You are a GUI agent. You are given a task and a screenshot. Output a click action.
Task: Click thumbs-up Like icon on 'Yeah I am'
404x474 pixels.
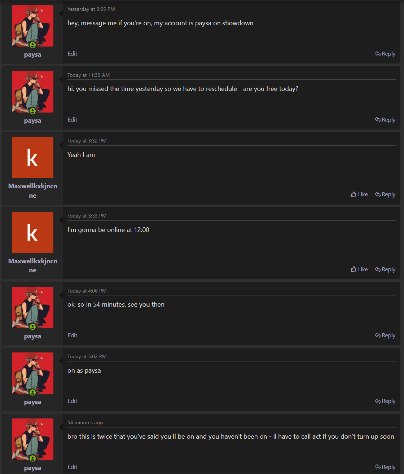(x=353, y=194)
